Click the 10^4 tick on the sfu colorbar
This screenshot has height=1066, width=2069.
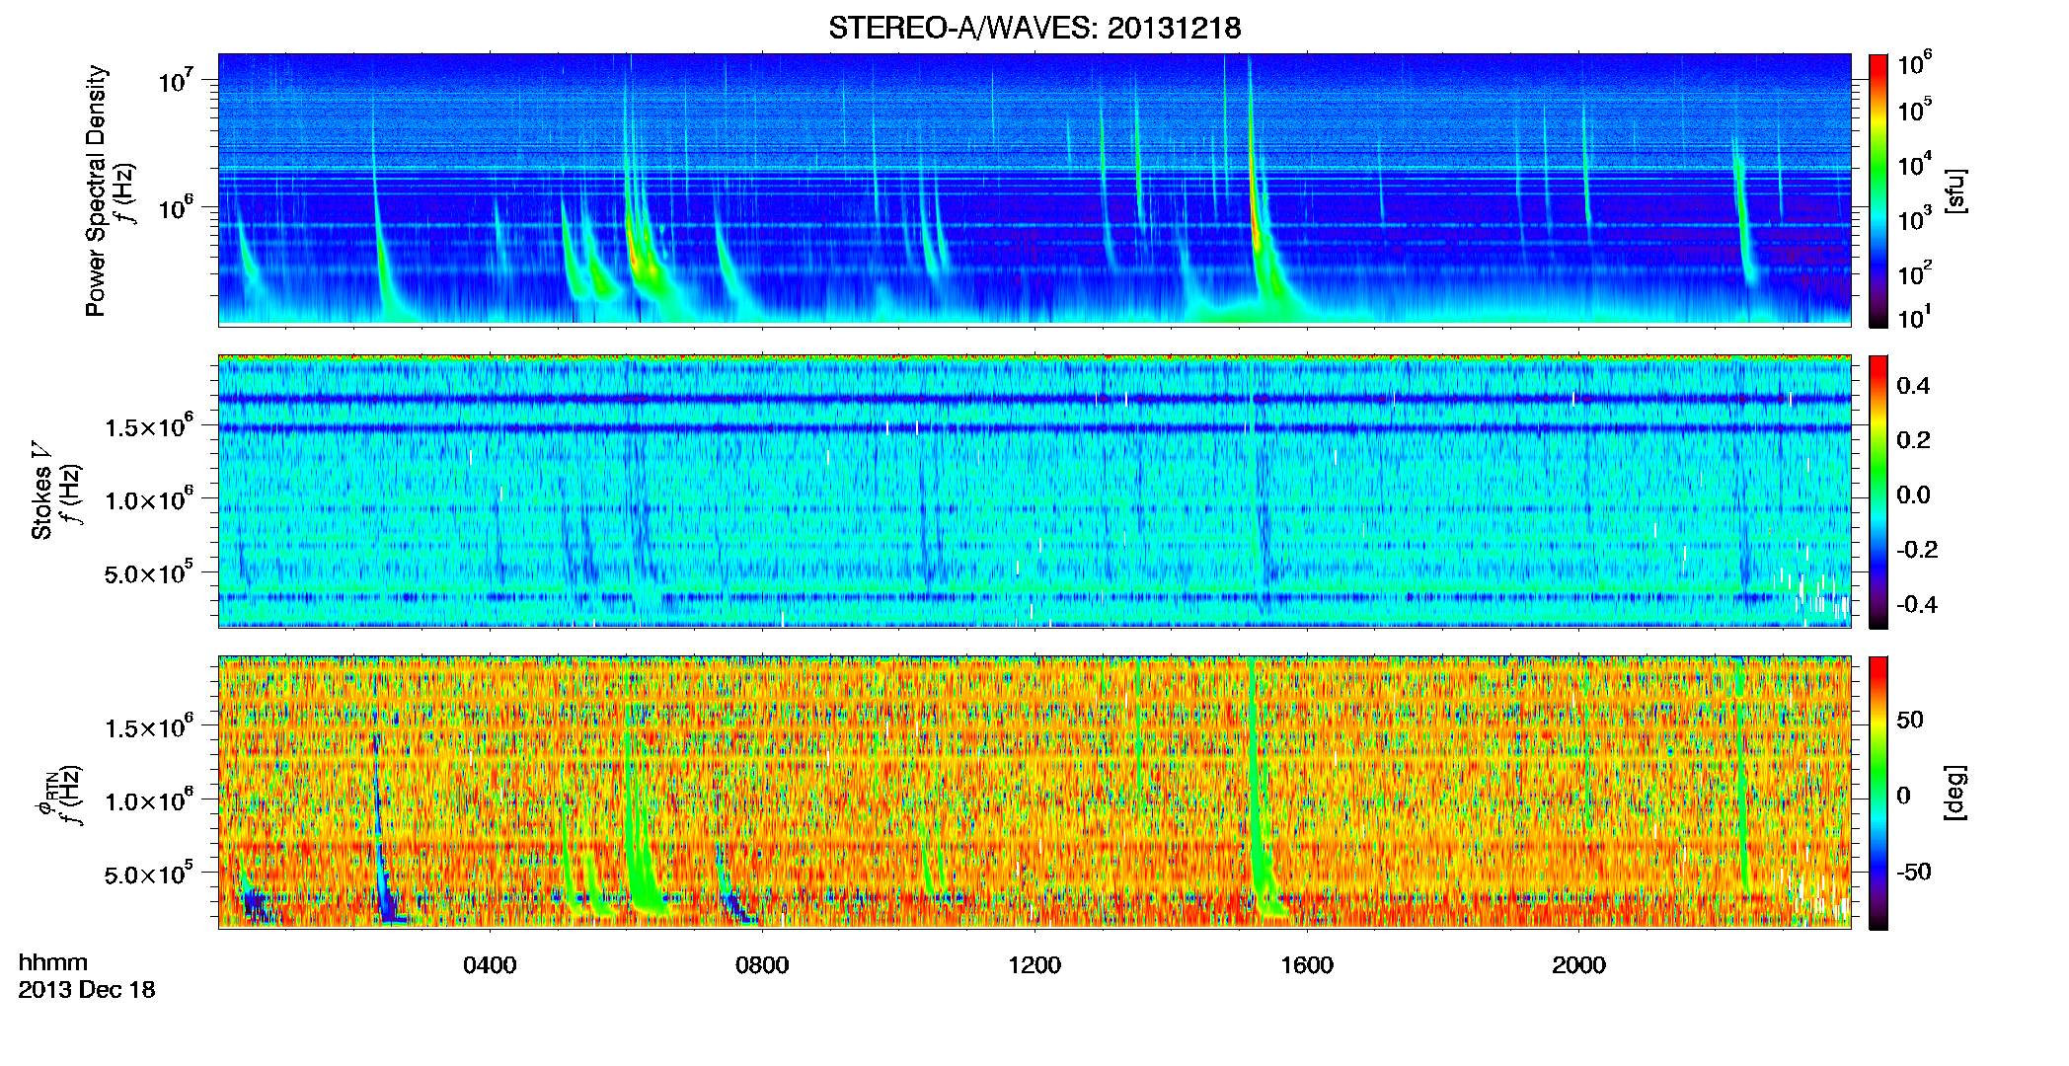[1915, 164]
